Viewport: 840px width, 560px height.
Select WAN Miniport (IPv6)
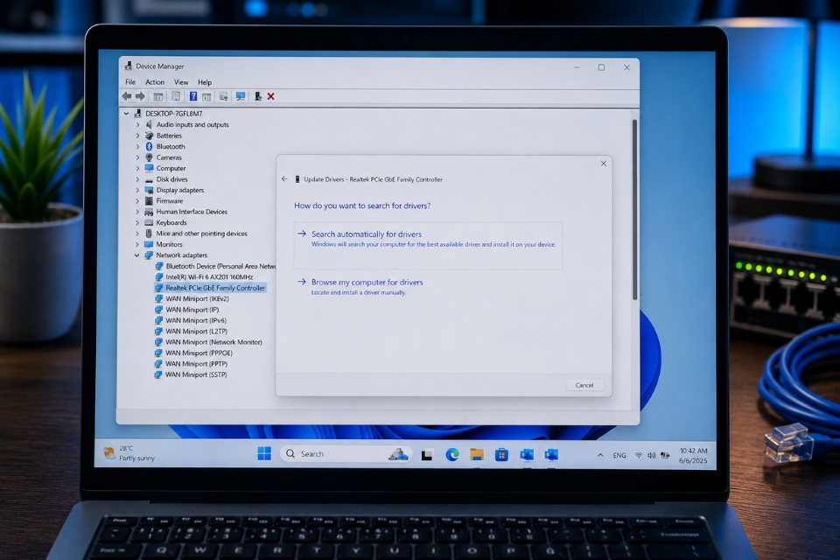click(191, 320)
